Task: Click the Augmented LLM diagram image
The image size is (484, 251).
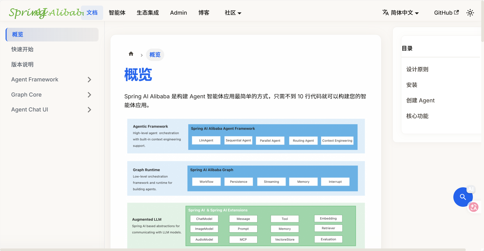Action: (x=246, y=225)
